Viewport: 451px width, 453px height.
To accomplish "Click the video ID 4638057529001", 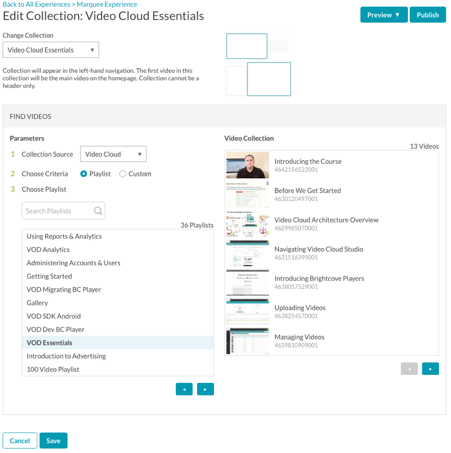I will click(296, 287).
